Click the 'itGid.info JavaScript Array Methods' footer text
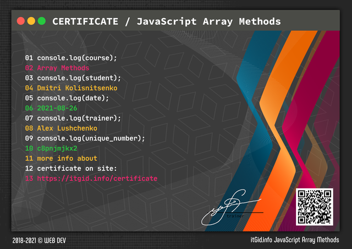The image size is (352, 249). pyautogui.click(x=295, y=240)
